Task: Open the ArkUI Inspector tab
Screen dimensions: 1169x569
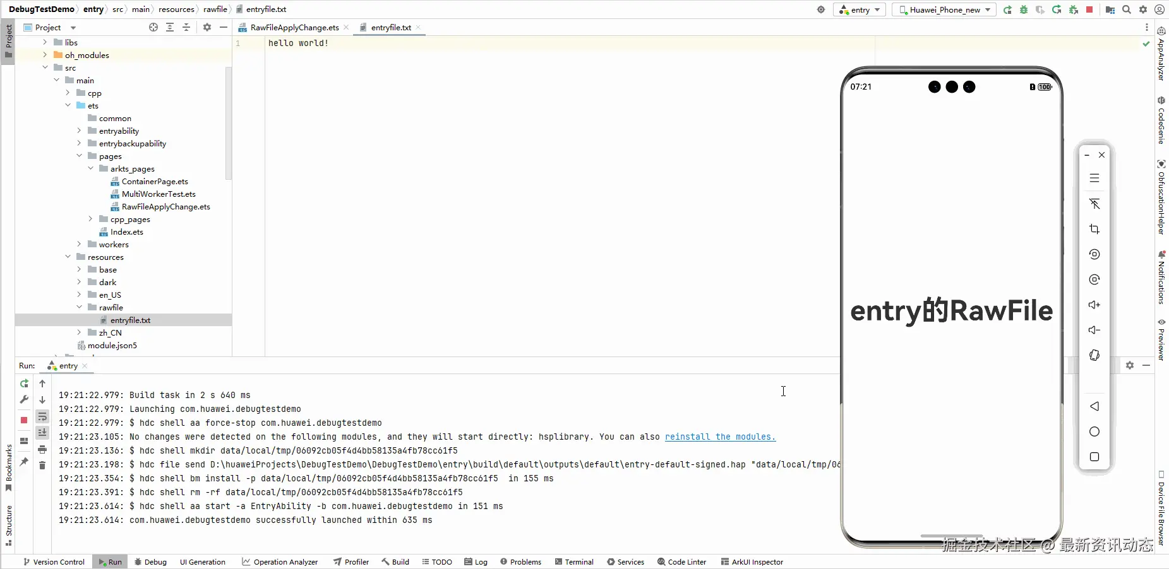Action: tap(752, 561)
